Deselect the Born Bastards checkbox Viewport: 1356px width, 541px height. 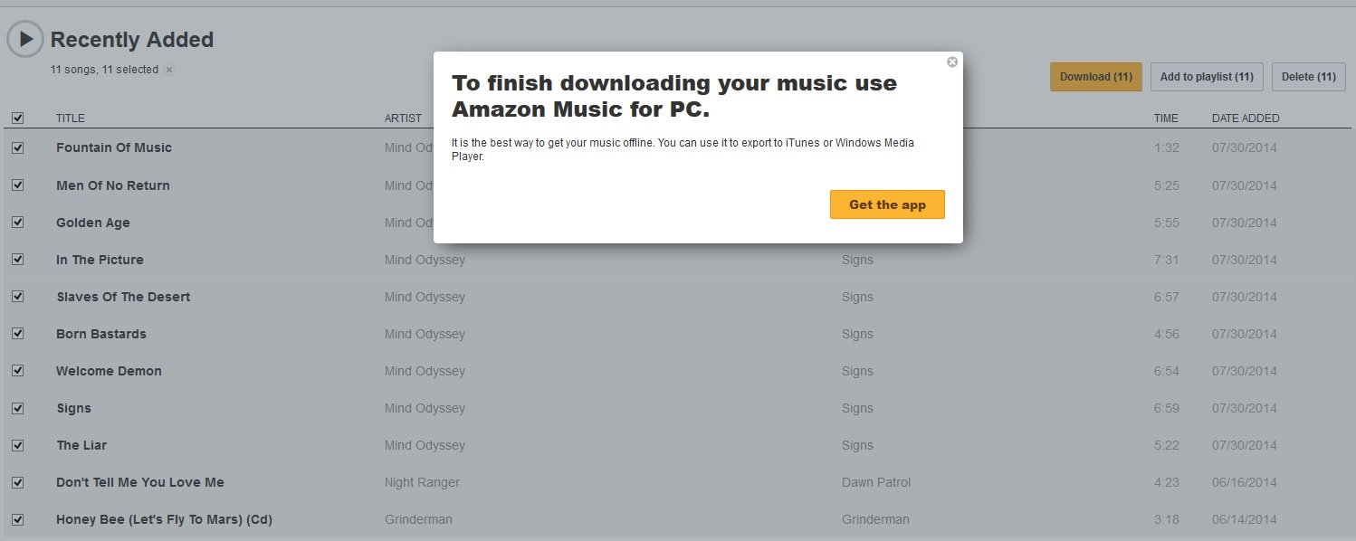click(17, 334)
